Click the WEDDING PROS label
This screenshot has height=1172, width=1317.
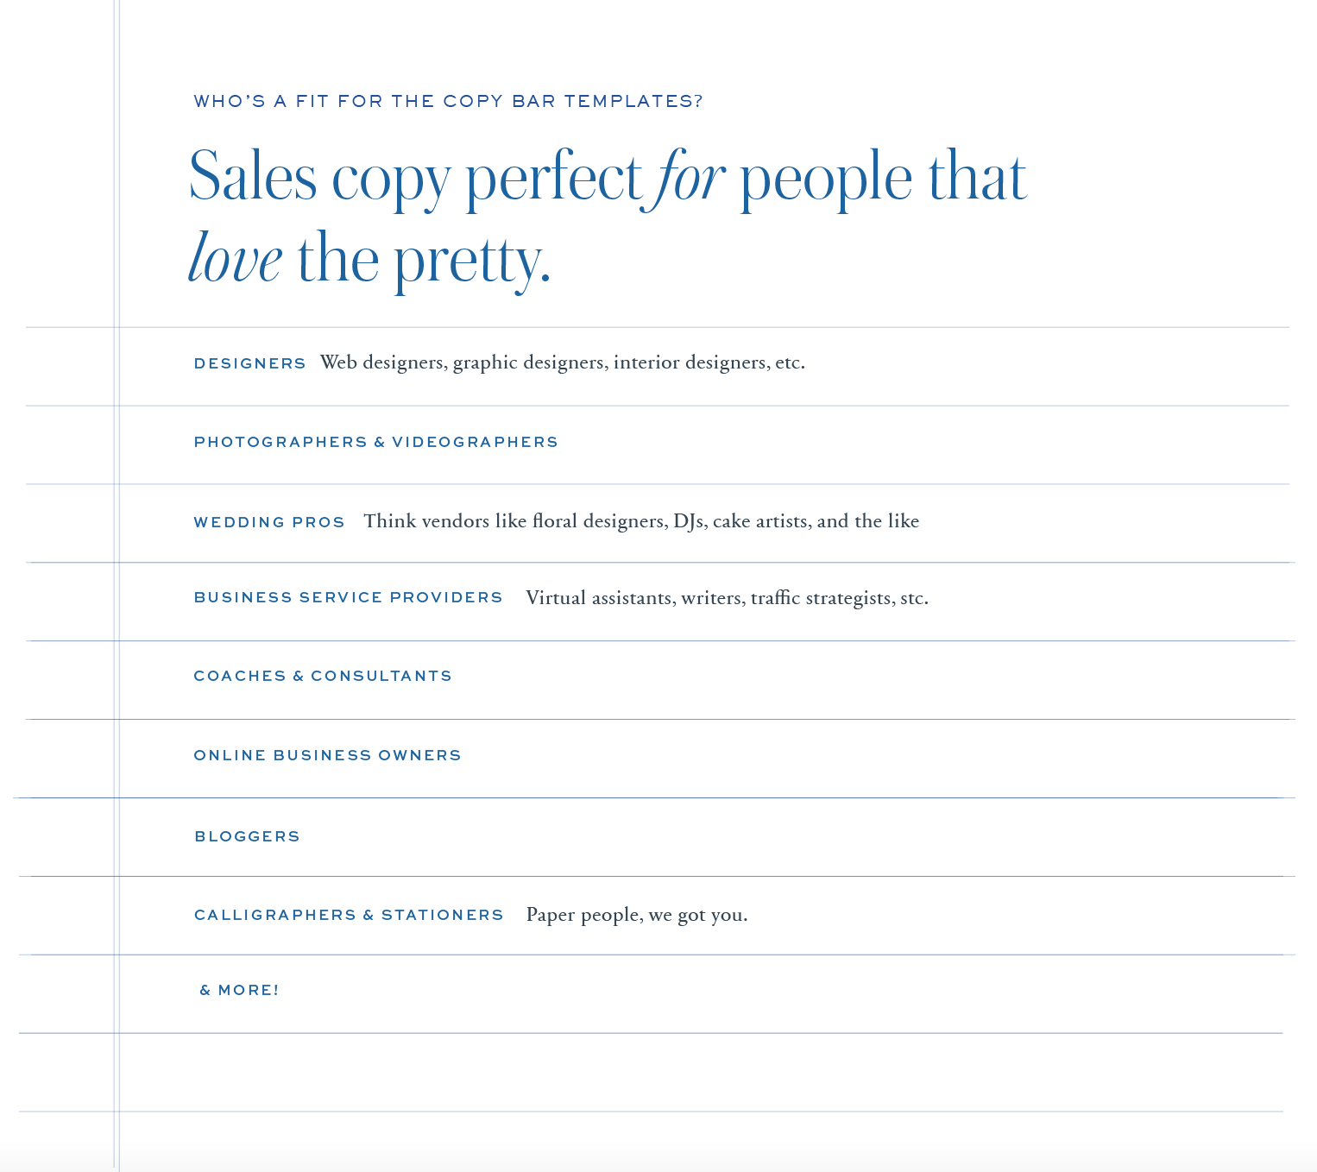pos(269,522)
